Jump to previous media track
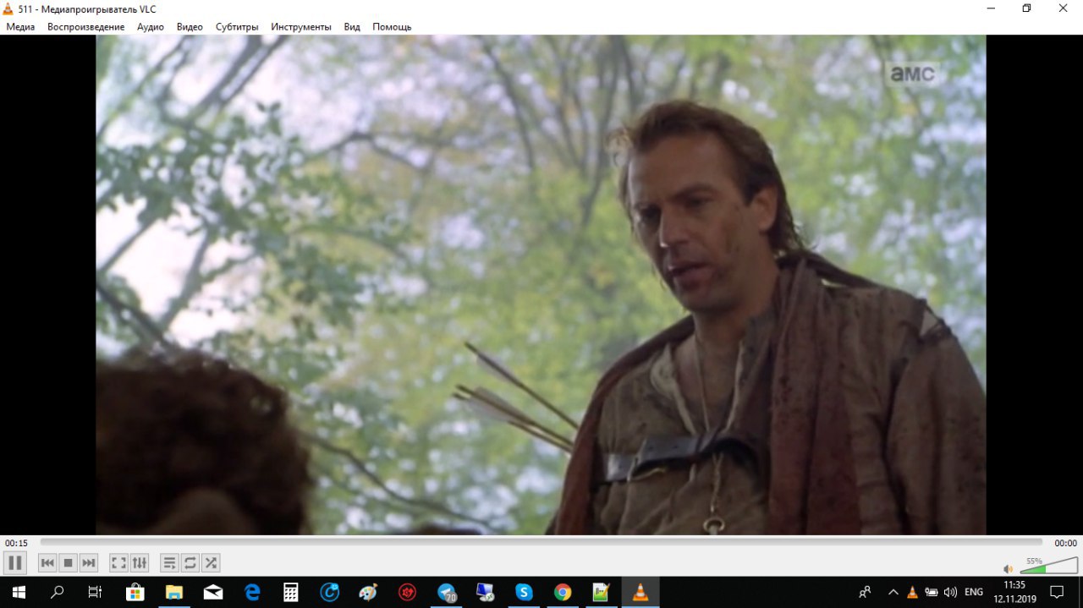 pos(47,562)
